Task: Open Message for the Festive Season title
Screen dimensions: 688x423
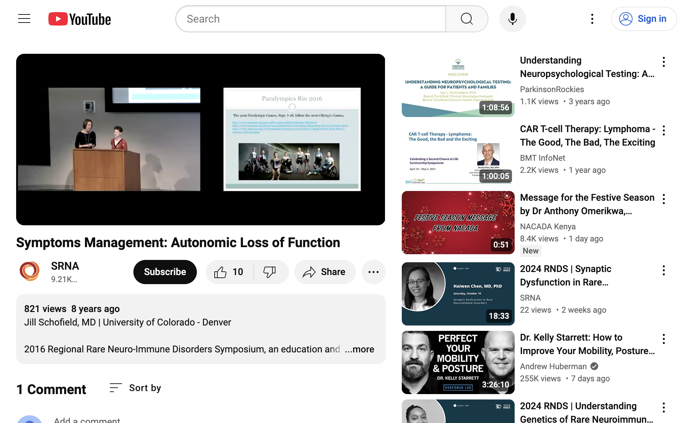Action: (x=587, y=204)
